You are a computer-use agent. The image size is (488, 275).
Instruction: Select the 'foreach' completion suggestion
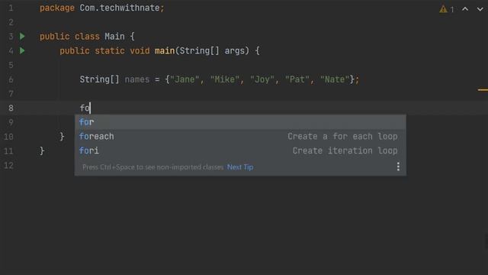[x=240, y=136]
